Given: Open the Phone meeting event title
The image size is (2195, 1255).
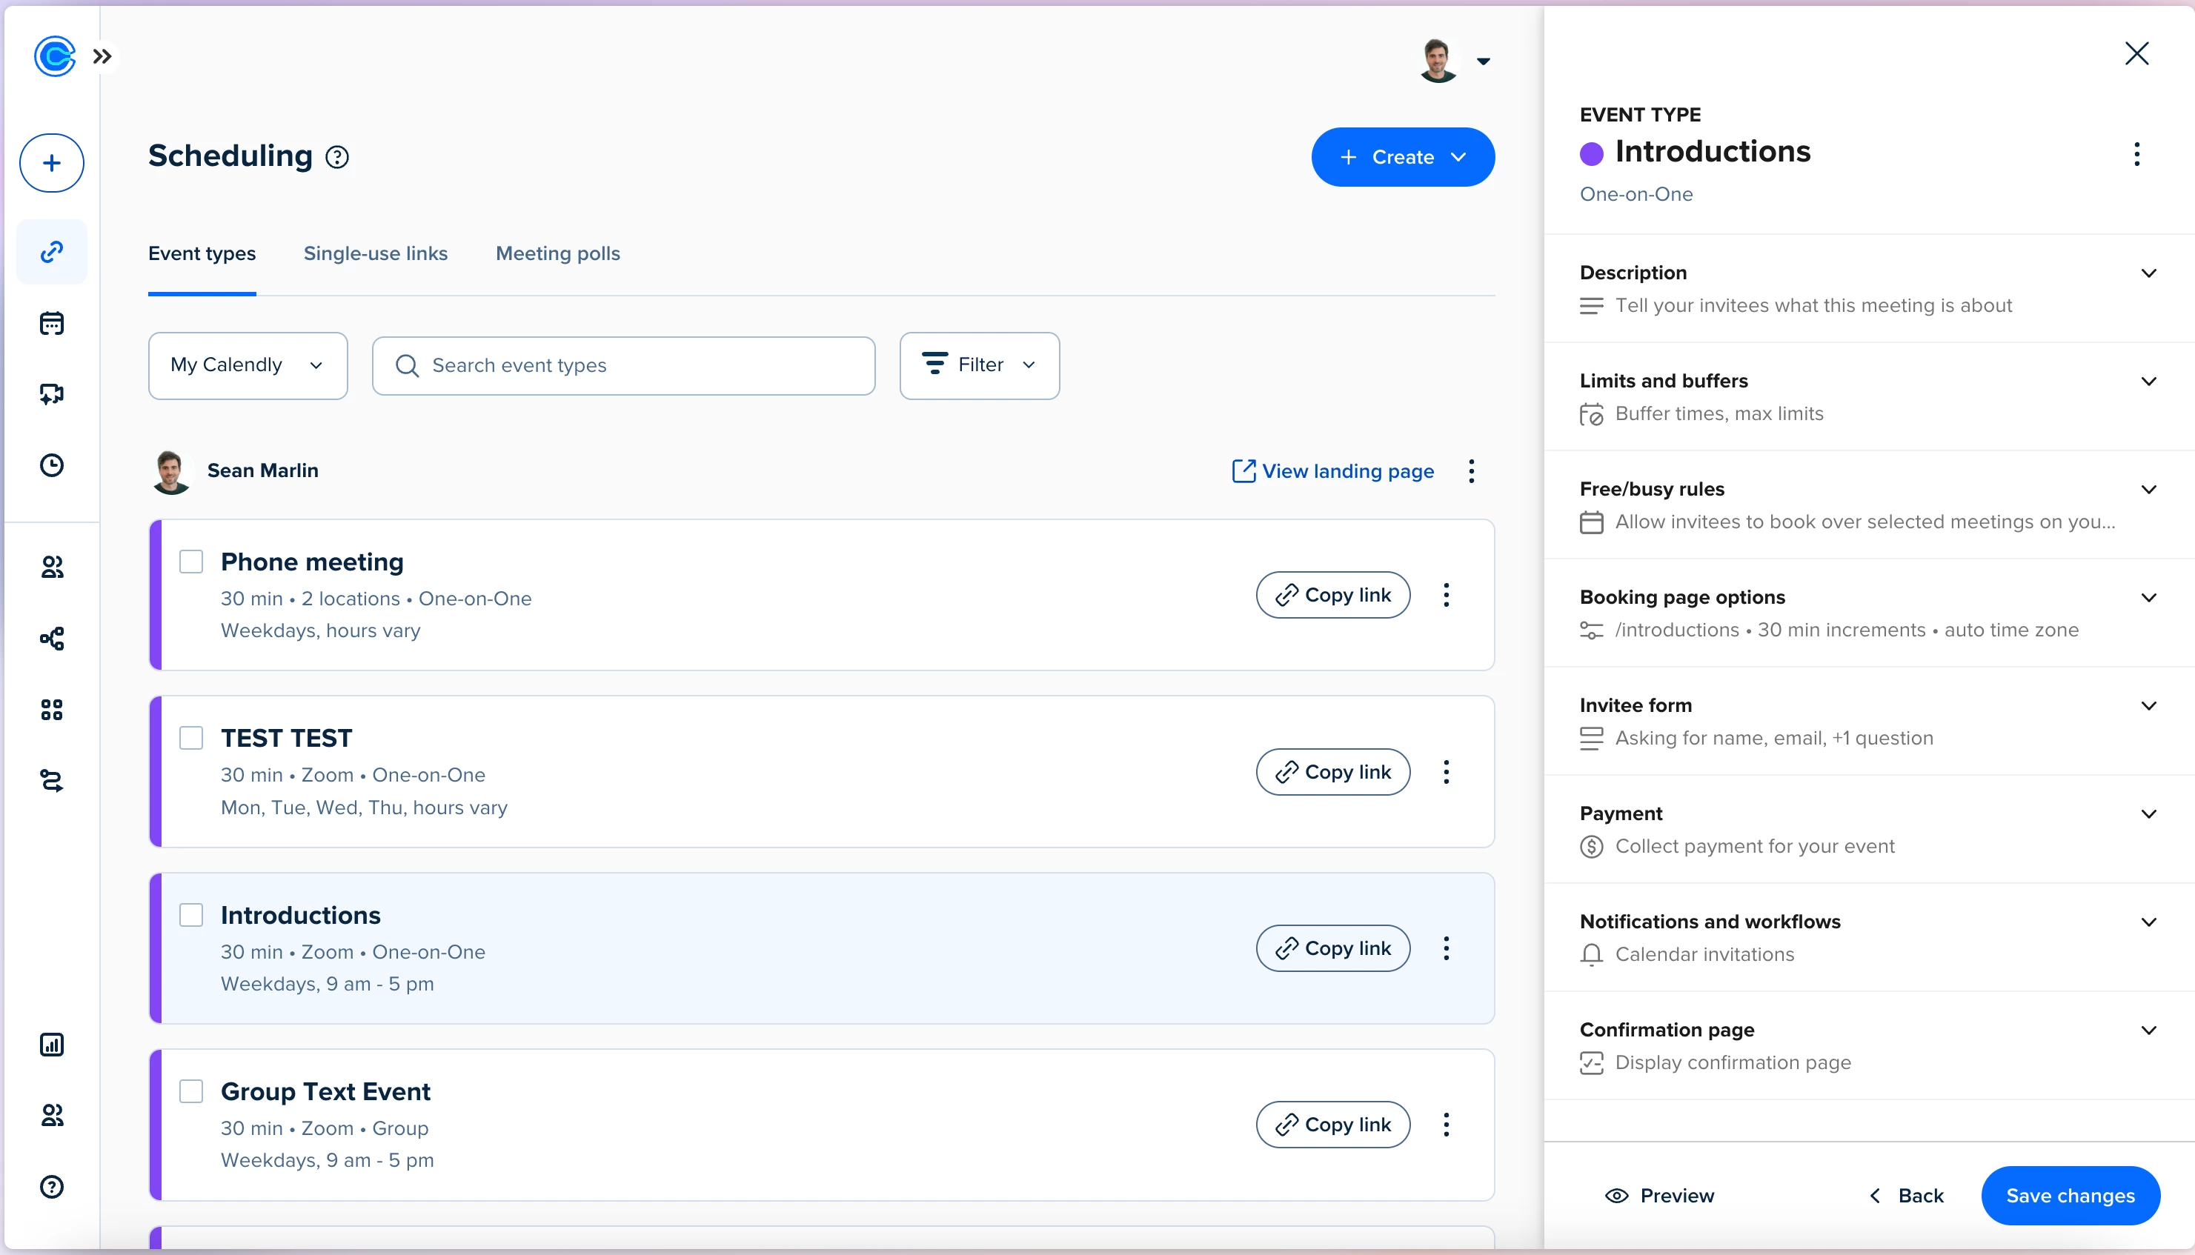Looking at the screenshot, I should pyautogui.click(x=312, y=562).
